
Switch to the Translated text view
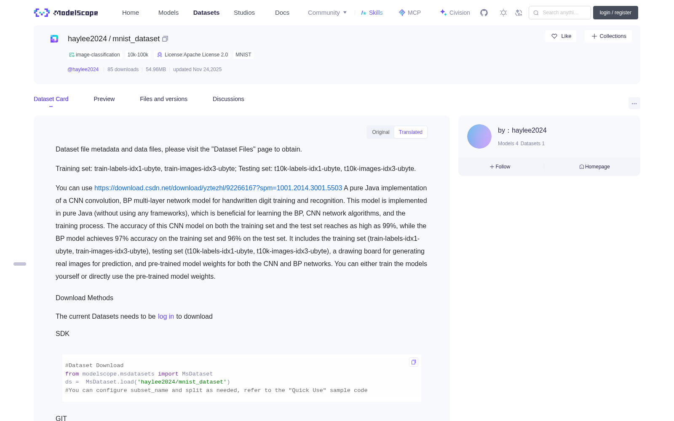point(410,132)
